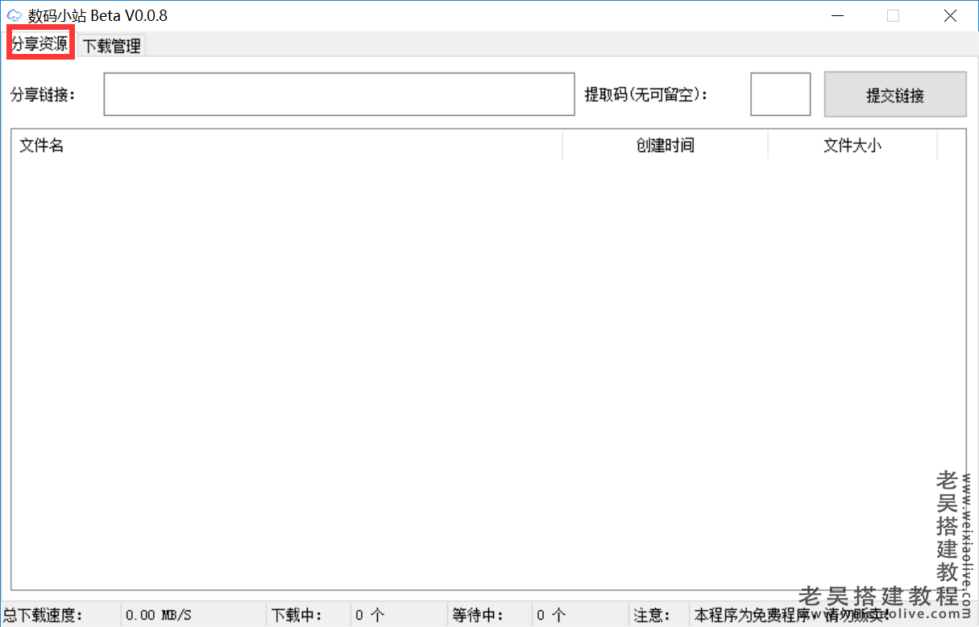Click the minimize button
The image size is (979, 627).
[837, 14]
